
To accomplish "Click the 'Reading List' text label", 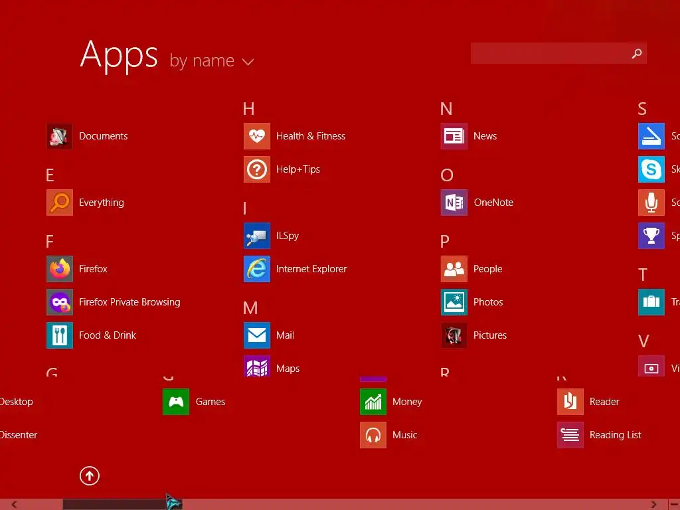I will pos(615,435).
